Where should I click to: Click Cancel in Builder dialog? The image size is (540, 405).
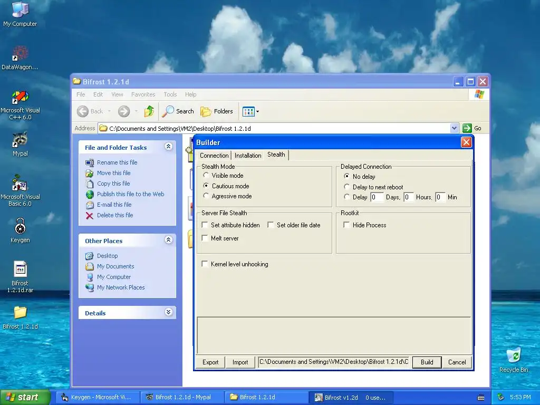click(x=457, y=362)
